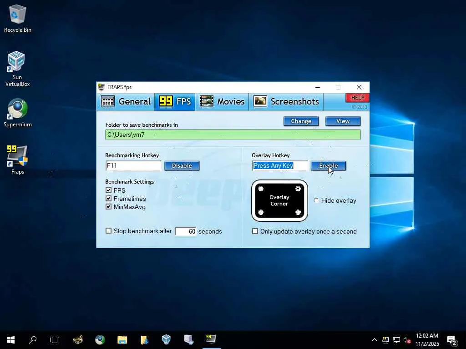Select the bottom-left overlay corner
Image resolution: width=466 pixels, height=349 pixels.
coord(261,212)
